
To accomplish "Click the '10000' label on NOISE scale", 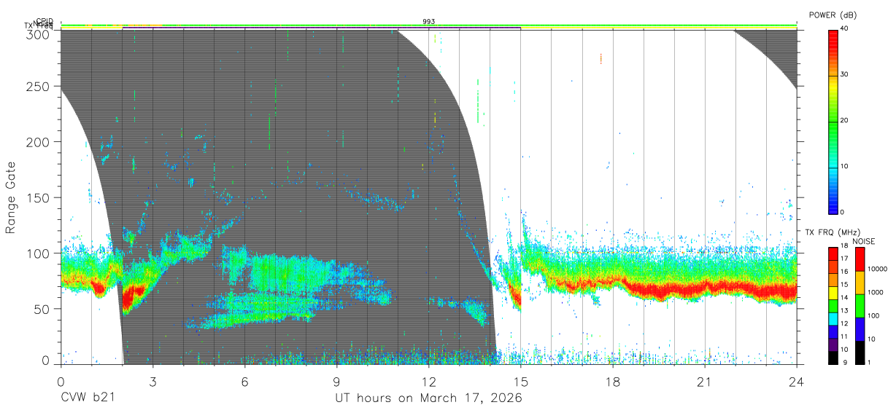I will click(x=878, y=270).
